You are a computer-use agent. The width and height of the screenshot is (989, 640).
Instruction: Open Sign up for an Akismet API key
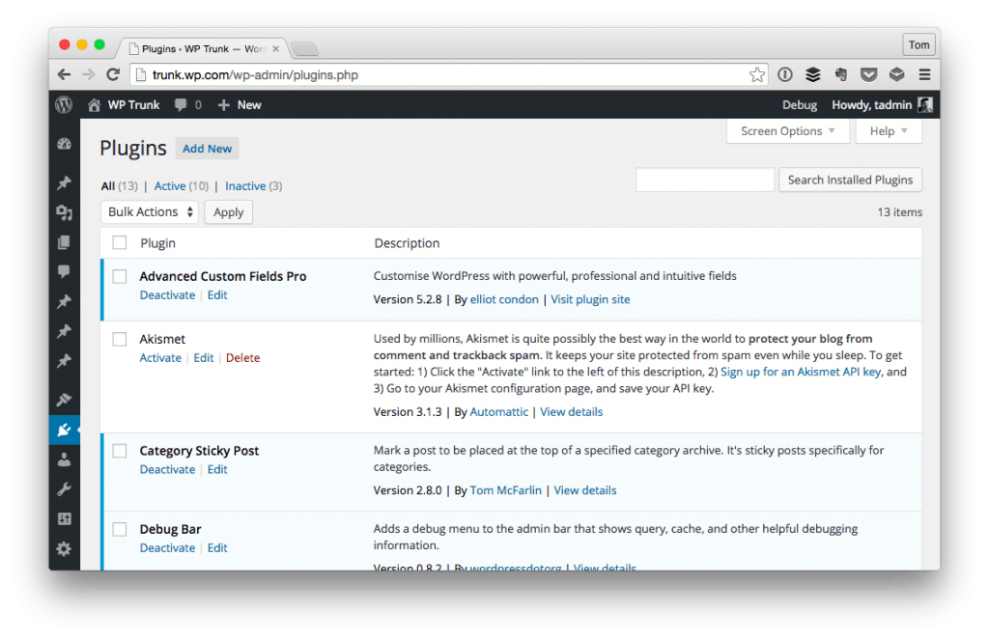(x=801, y=372)
